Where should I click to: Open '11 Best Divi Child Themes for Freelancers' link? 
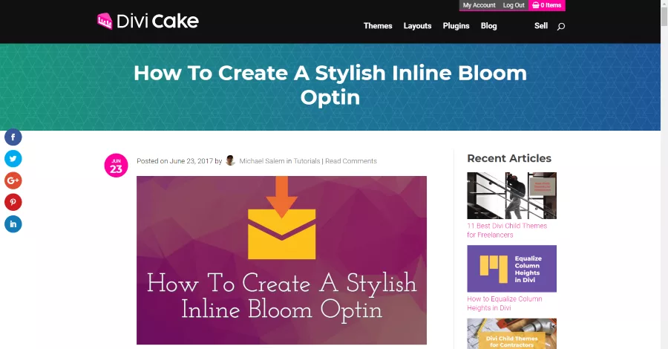(x=507, y=230)
